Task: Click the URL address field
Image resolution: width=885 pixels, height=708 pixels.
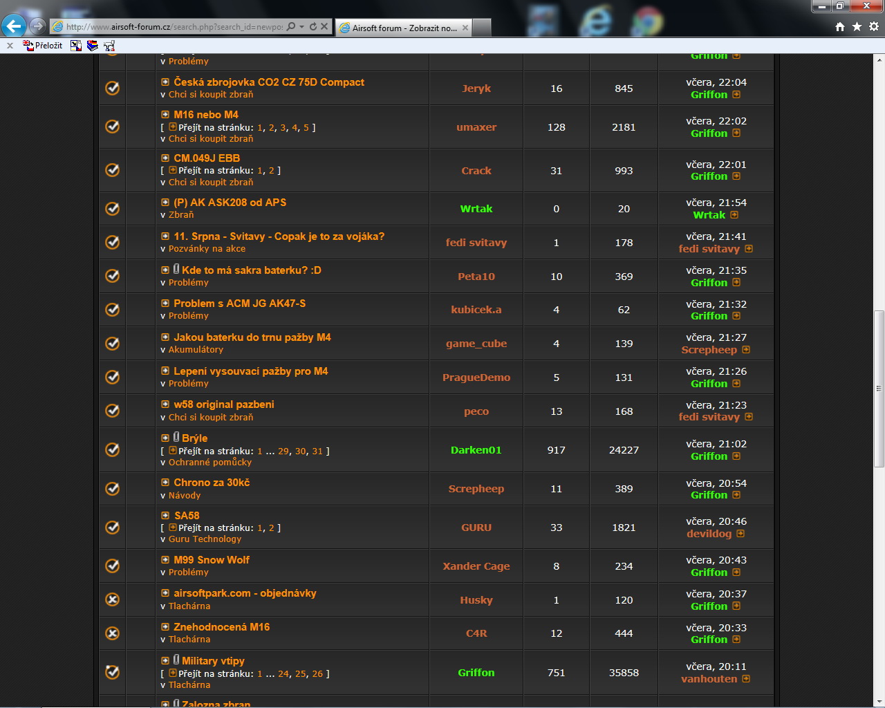Action: [x=173, y=27]
